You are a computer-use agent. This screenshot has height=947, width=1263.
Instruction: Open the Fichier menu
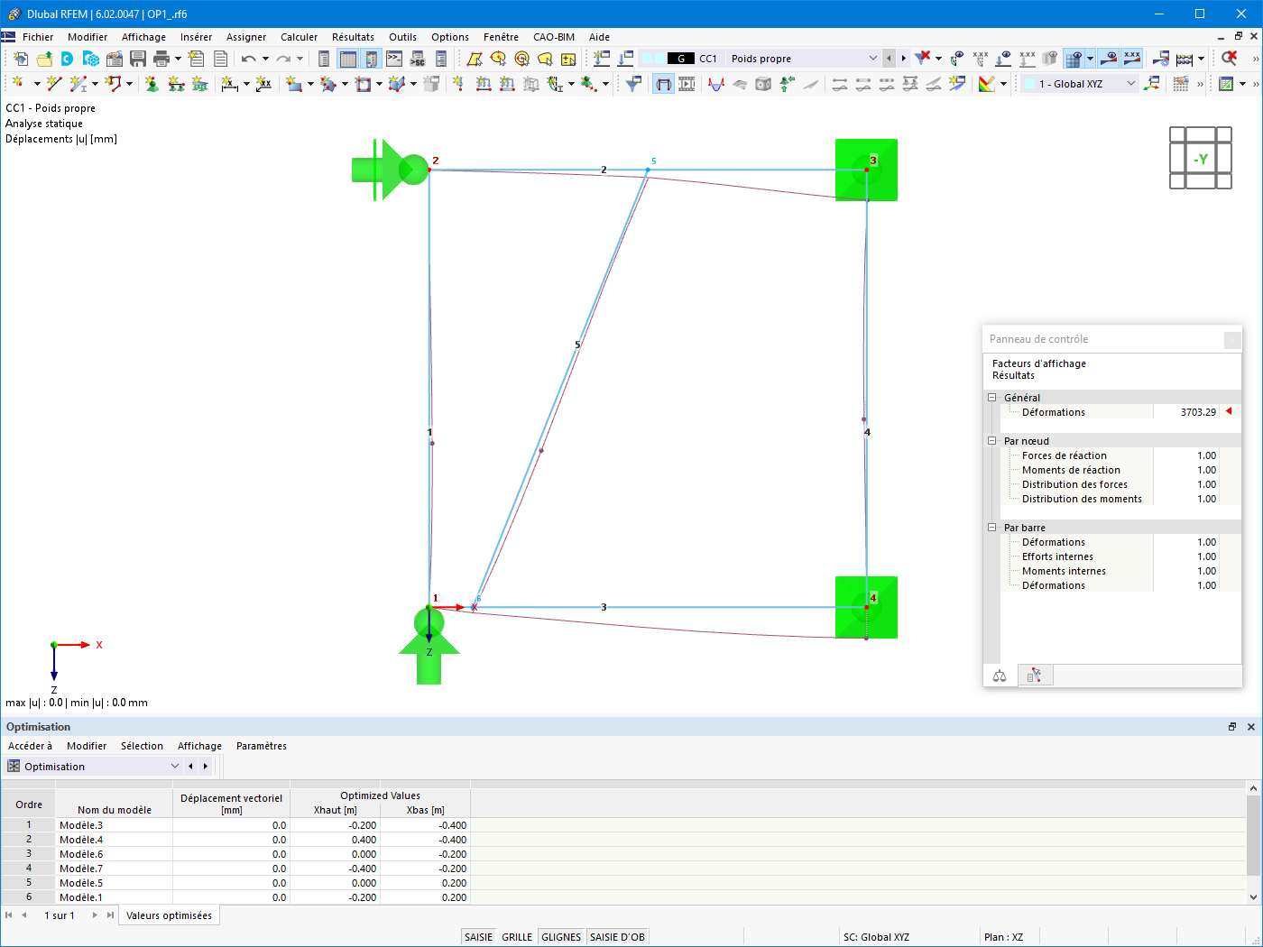tap(38, 37)
